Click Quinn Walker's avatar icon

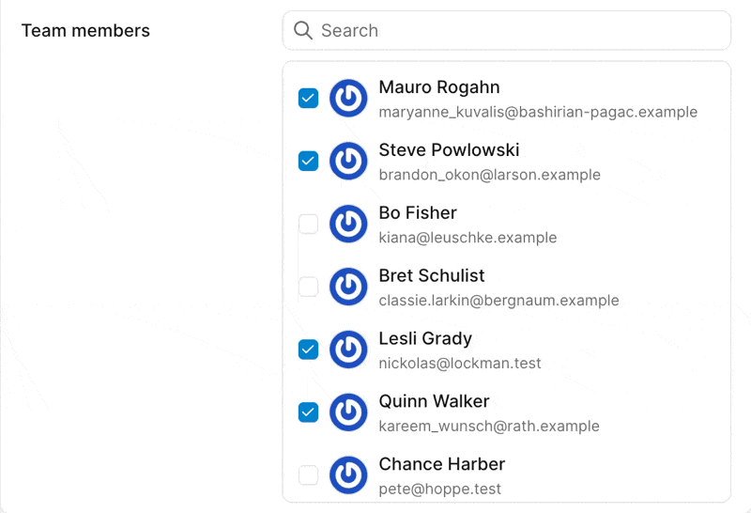(348, 412)
